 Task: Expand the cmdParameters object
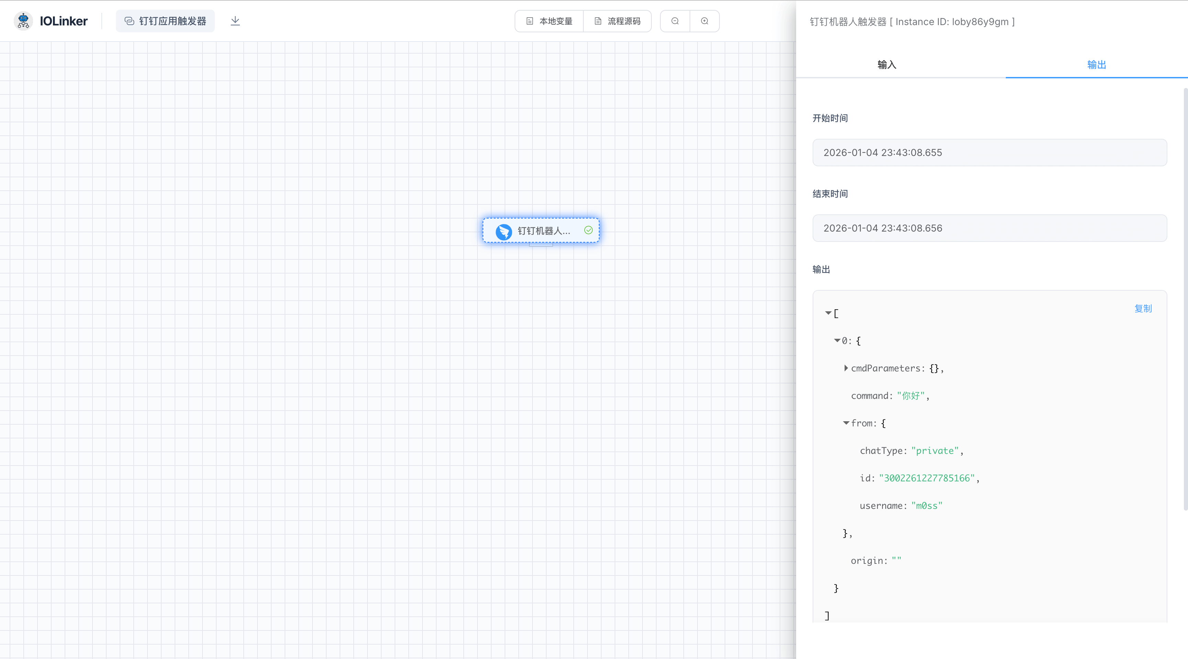(x=846, y=368)
